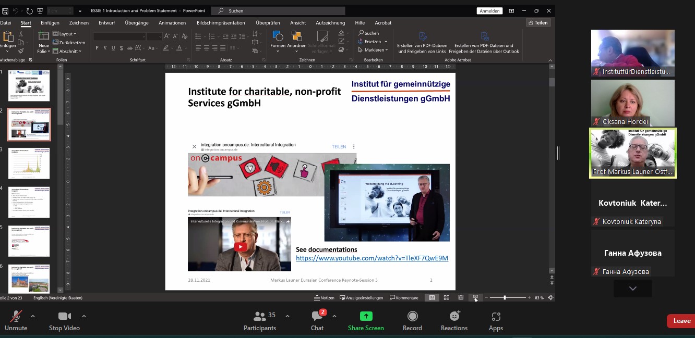
Task: Toggle Notizen pane in status bar
Action: tap(324, 298)
